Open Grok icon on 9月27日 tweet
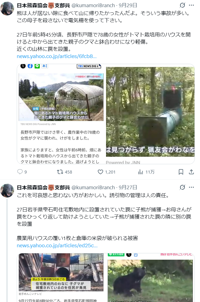200x302 pixels. 182,187
